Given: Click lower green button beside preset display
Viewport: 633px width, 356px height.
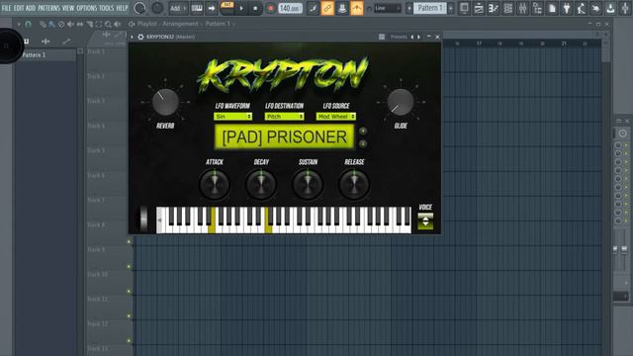Looking at the screenshot, I should pos(363,143).
